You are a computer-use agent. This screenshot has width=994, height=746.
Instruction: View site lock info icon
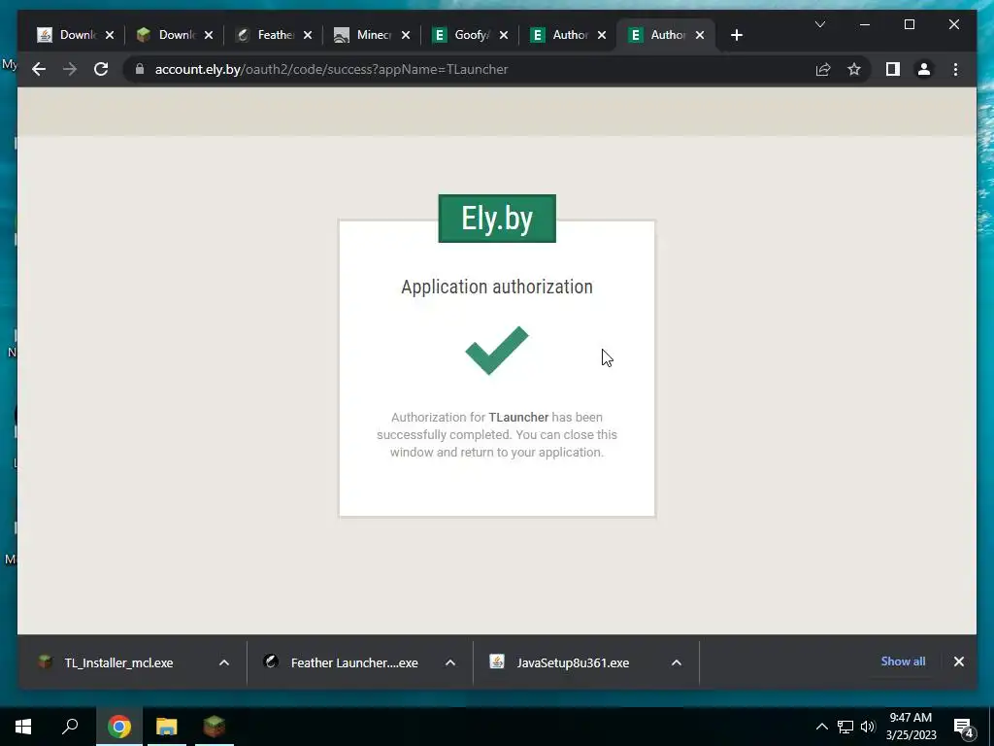point(140,69)
